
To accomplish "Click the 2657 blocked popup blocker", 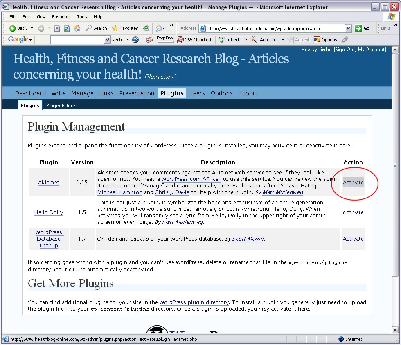I will tap(194, 40).
